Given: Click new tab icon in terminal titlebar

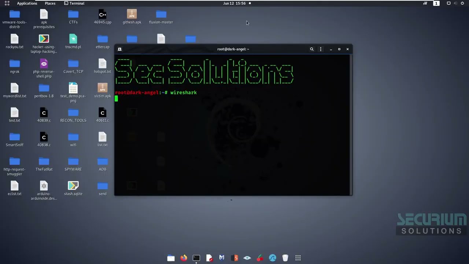Looking at the screenshot, I should pyautogui.click(x=119, y=49).
